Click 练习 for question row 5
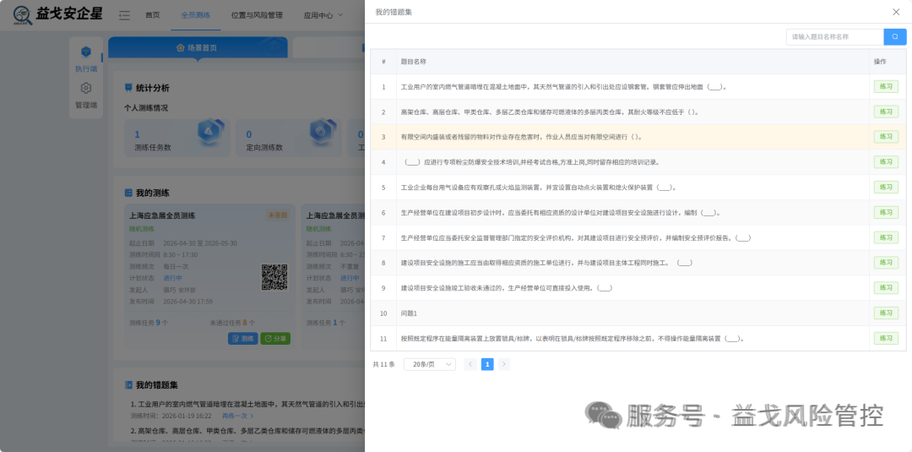 pyautogui.click(x=886, y=188)
